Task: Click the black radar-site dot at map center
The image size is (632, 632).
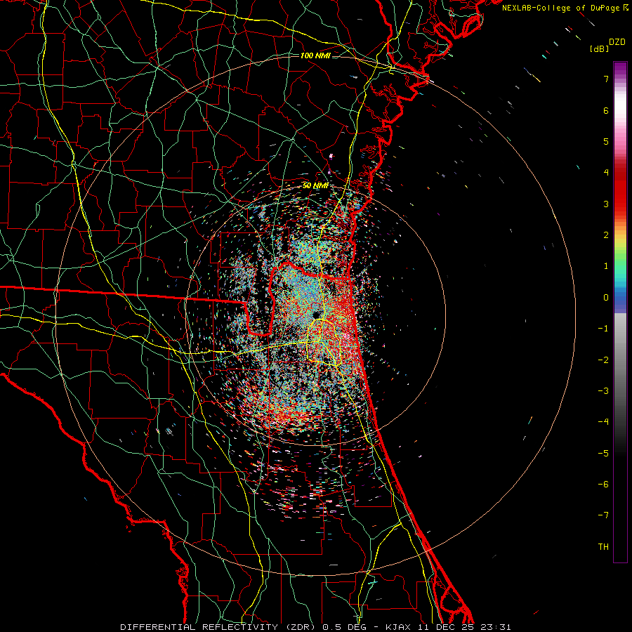Action: click(x=316, y=315)
